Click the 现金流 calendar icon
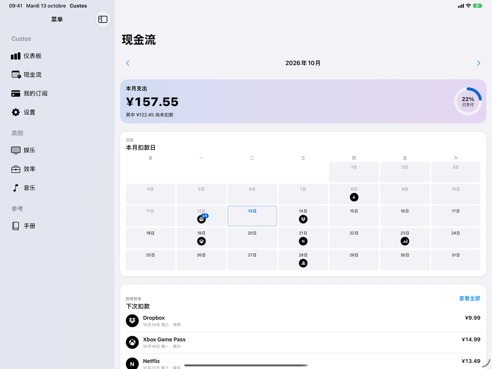This screenshot has width=492, height=369. (x=16, y=74)
